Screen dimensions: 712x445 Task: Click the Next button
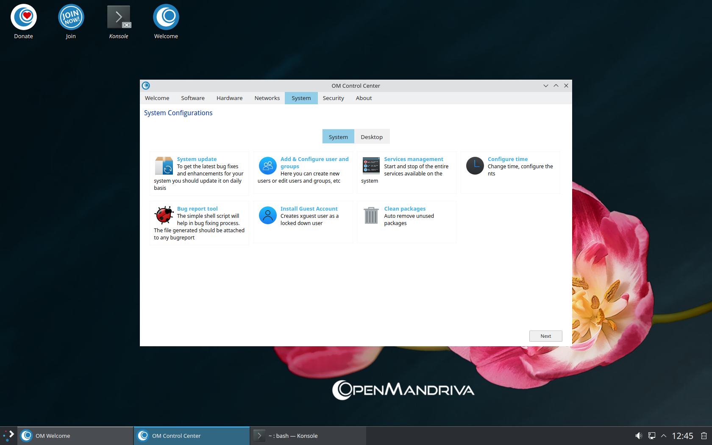coord(546,336)
